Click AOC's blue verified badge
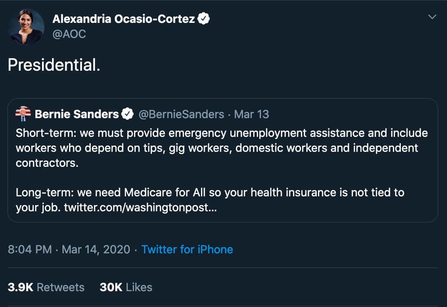Image resolution: width=447 pixels, height=307 pixels. click(204, 18)
